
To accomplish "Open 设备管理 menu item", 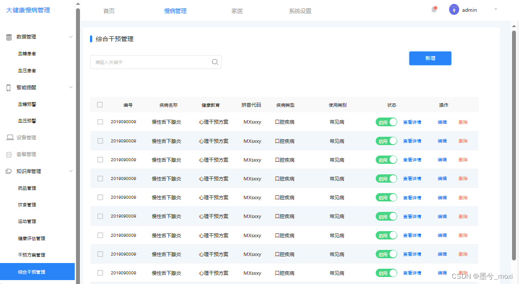I will pos(26,137).
